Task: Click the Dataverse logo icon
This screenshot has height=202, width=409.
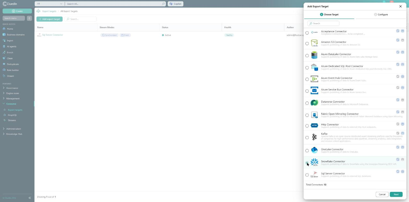Action: pyautogui.click(x=314, y=103)
